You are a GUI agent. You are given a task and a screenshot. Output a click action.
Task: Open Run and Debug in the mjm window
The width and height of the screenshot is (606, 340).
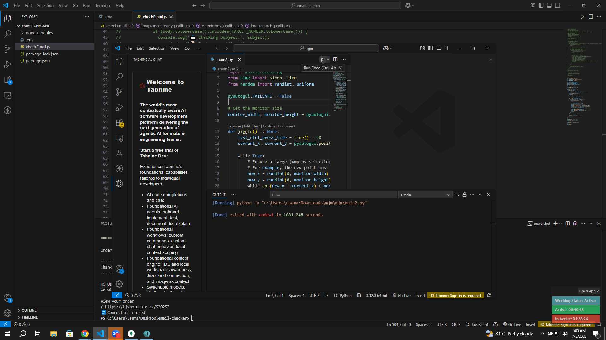point(119,107)
